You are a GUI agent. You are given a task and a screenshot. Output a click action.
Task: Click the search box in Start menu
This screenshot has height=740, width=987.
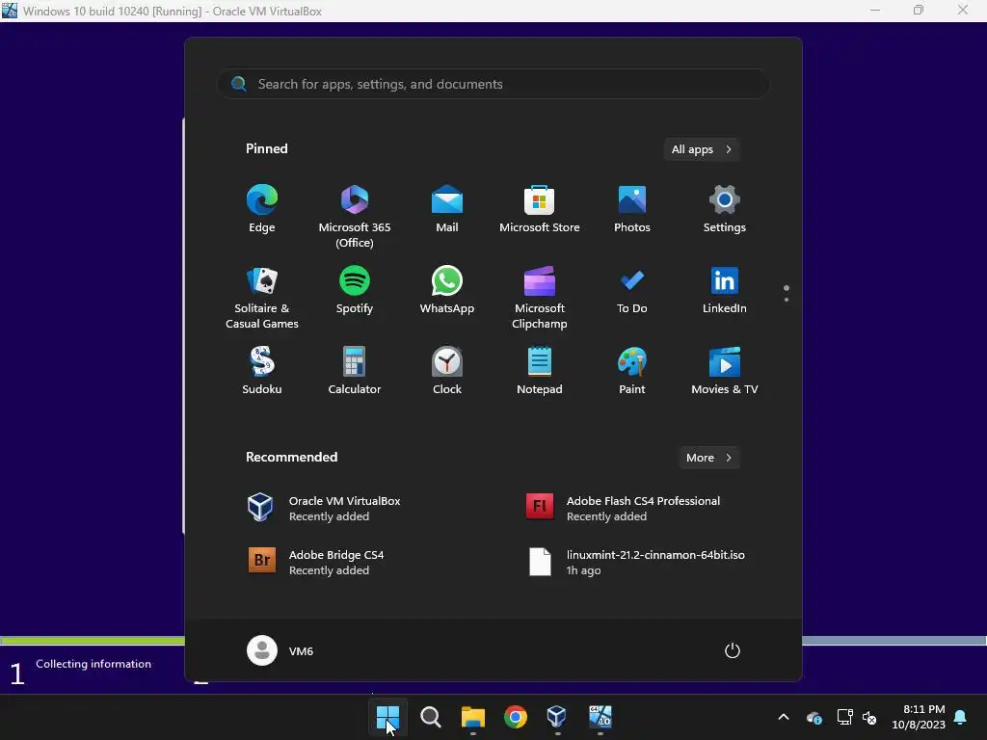[x=493, y=84]
